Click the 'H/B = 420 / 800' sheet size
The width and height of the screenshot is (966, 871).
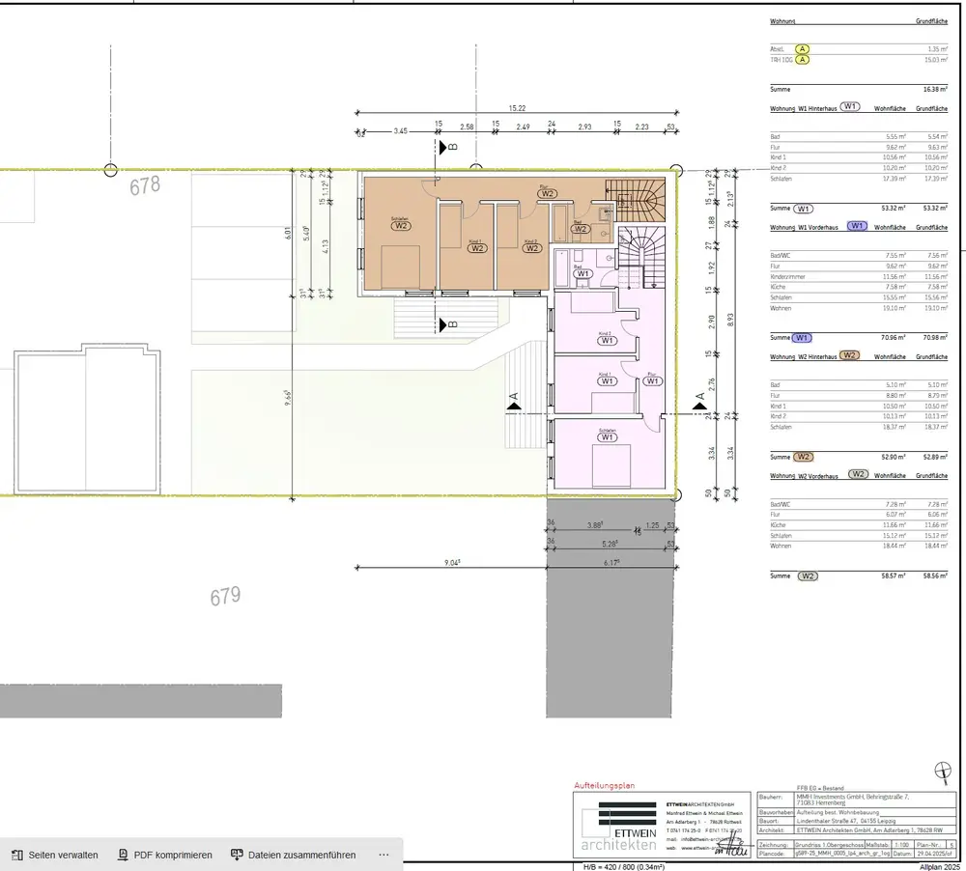[623, 867]
